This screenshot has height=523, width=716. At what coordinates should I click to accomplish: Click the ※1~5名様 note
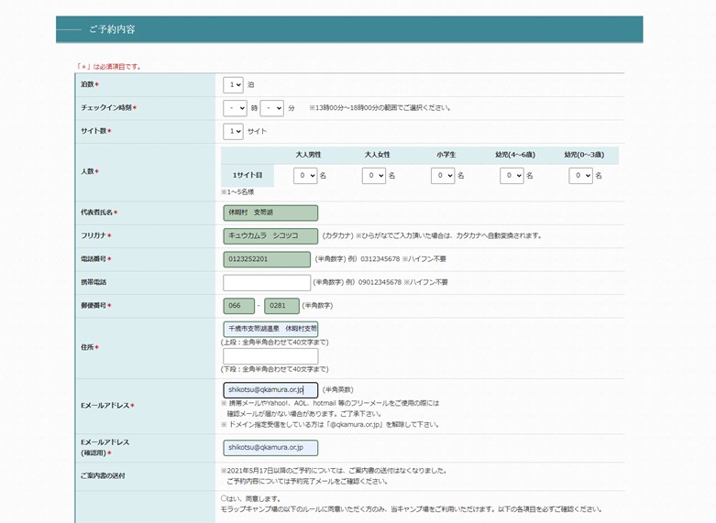point(237,192)
